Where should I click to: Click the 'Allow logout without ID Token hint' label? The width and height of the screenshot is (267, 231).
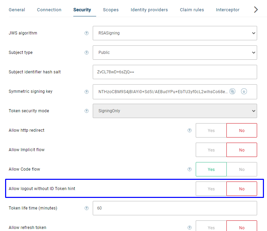pos(42,189)
